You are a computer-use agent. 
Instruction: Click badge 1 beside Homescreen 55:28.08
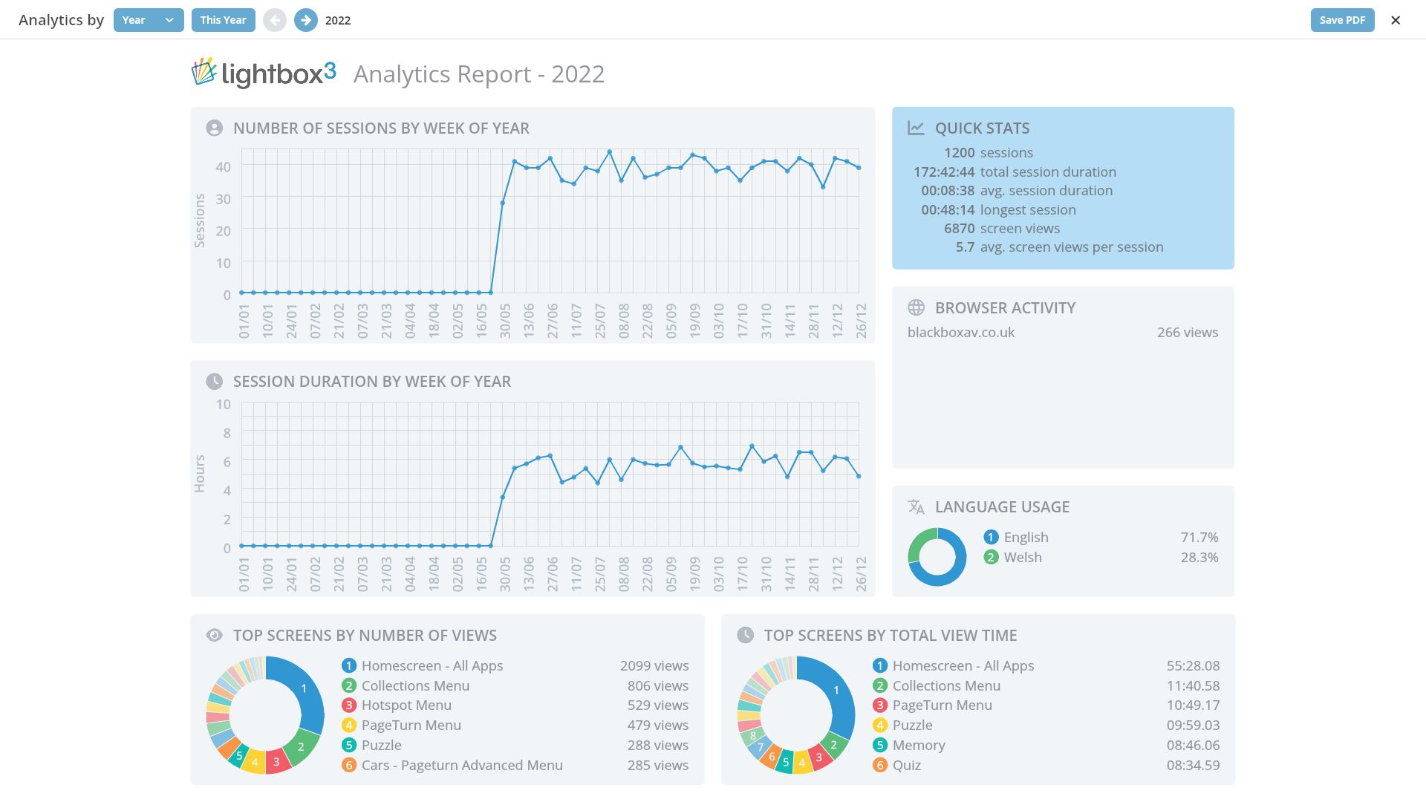click(880, 665)
